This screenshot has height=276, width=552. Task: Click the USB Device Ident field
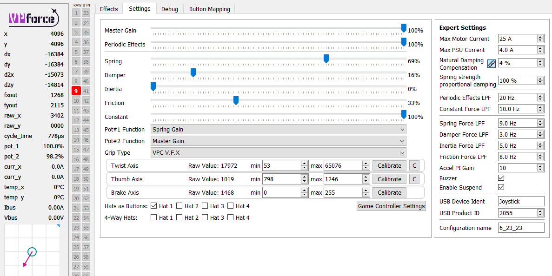(521, 202)
